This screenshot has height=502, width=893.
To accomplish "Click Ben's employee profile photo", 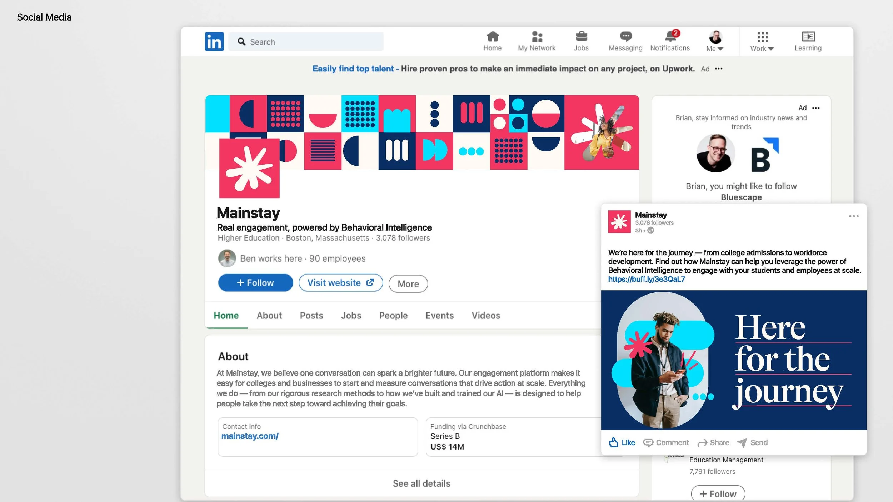I will click(x=227, y=258).
